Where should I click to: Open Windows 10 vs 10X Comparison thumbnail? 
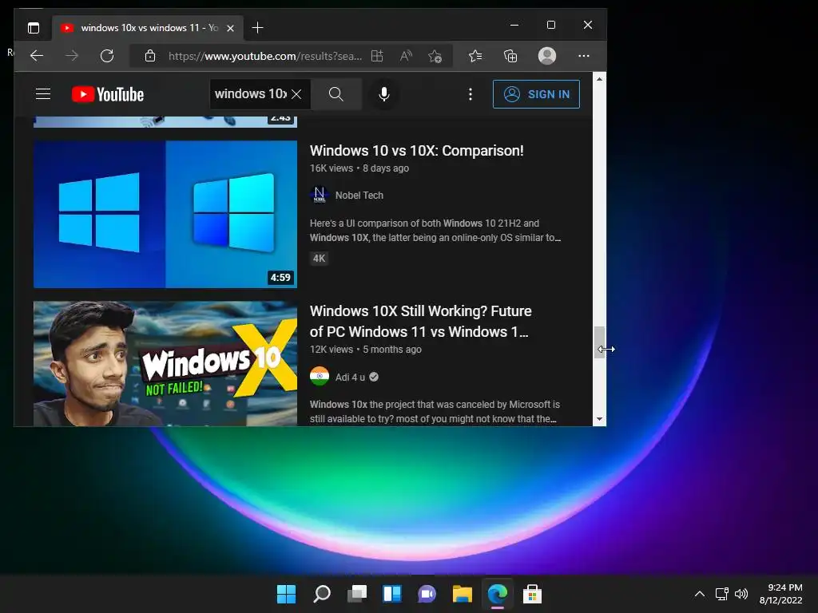[x=165, y=214]
